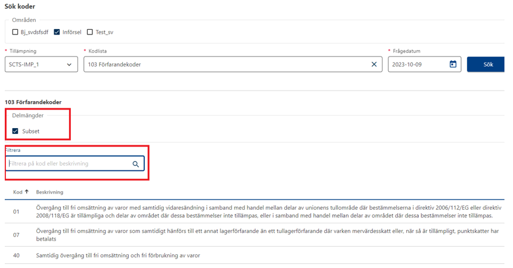Tick the Test_sv checkbox

pyautogui.click(x=90, y=32)
